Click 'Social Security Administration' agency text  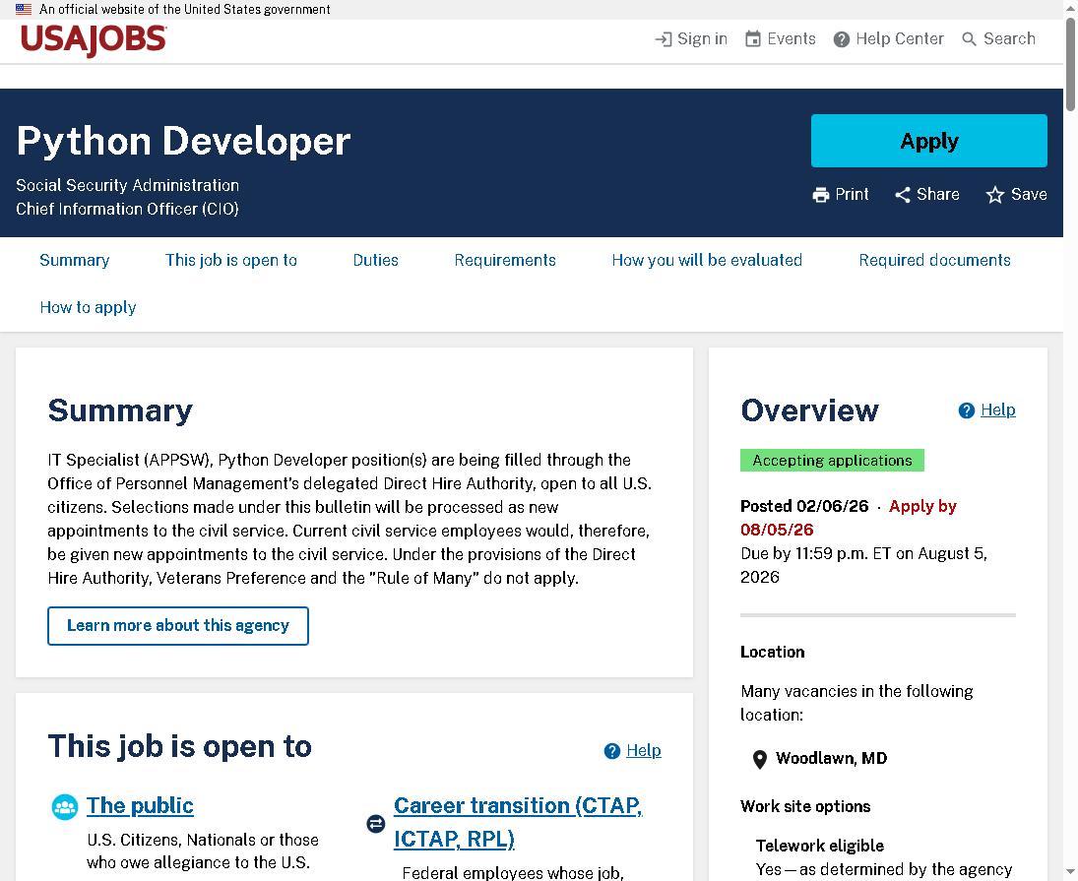pos(127,185)
